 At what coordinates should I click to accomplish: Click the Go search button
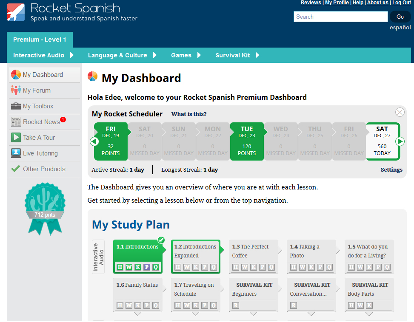400,17
